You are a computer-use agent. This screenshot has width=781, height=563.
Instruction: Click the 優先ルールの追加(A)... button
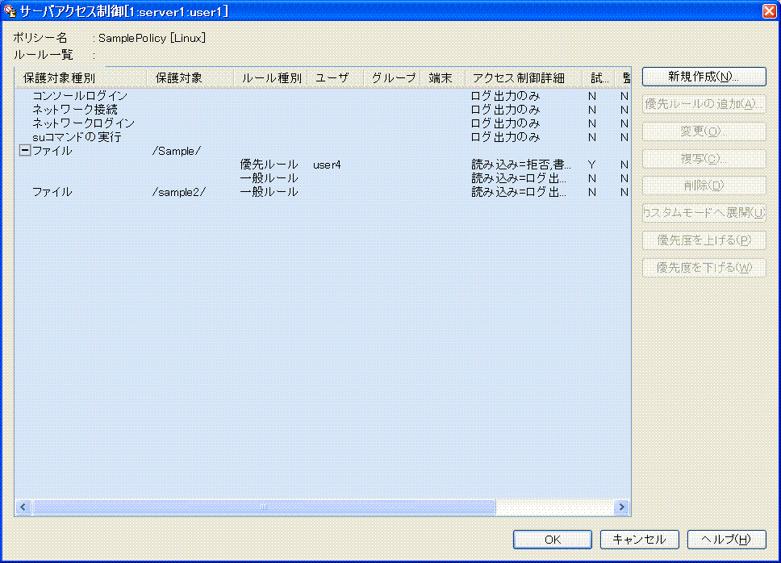[704, 104]
